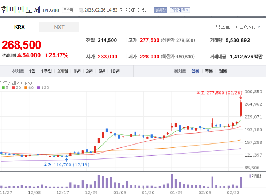
Task: Select the 주봉 weekly candle chart
Action: [x=209, y=71]
